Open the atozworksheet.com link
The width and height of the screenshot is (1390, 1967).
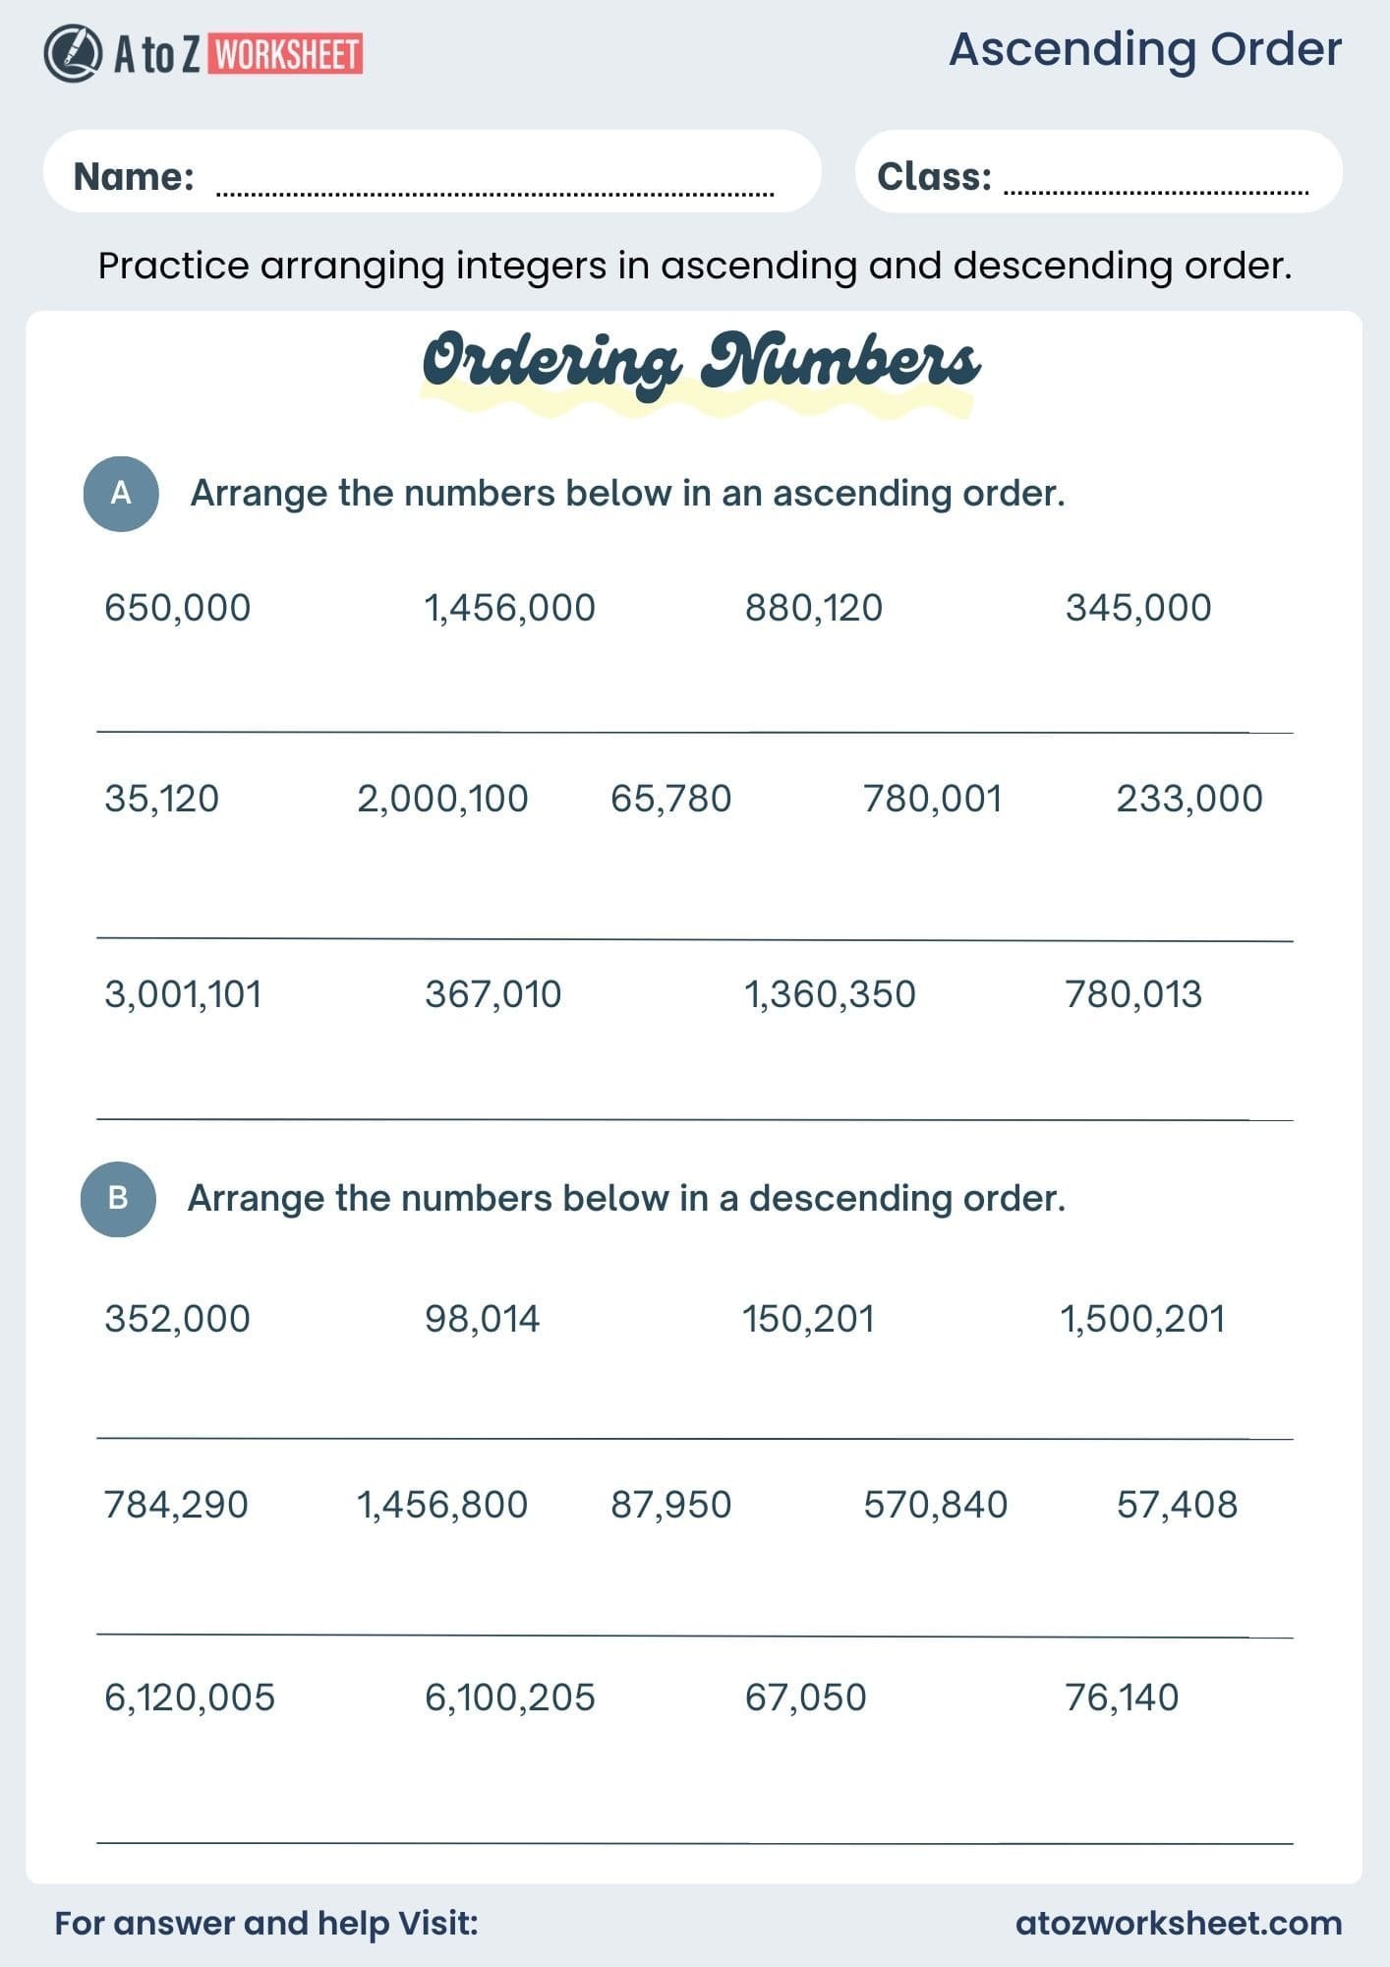pos(1178,1923)
